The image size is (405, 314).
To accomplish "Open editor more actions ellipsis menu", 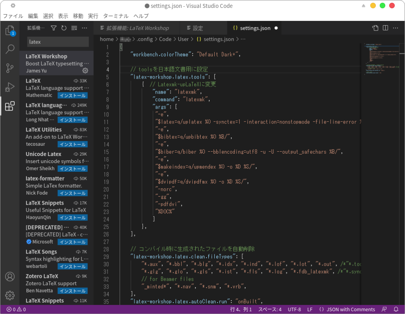I will (395, 28).
